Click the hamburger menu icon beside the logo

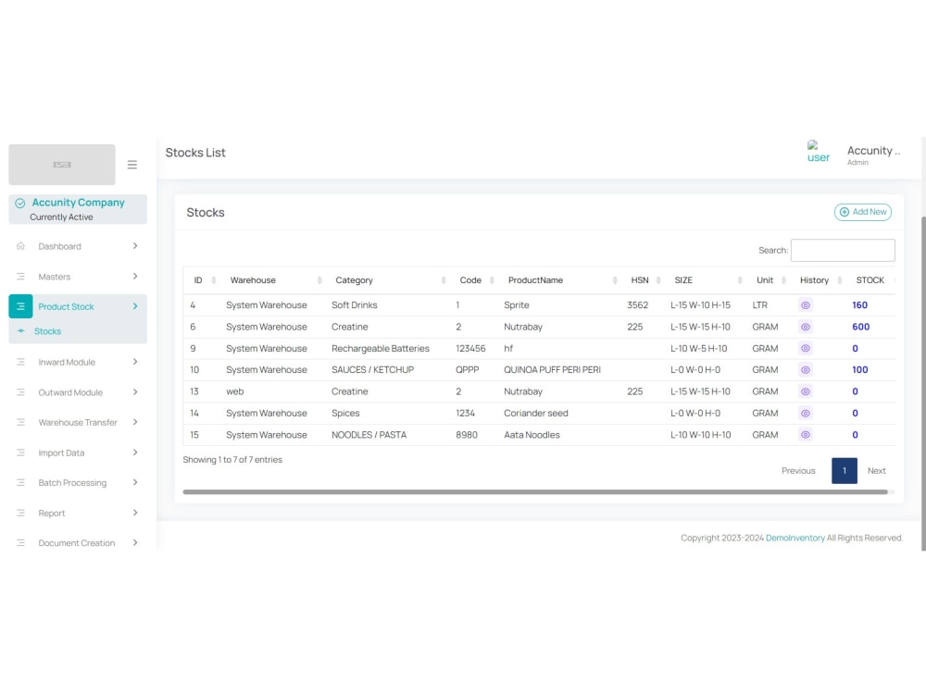pyautogui.click(x=132, y=165)
